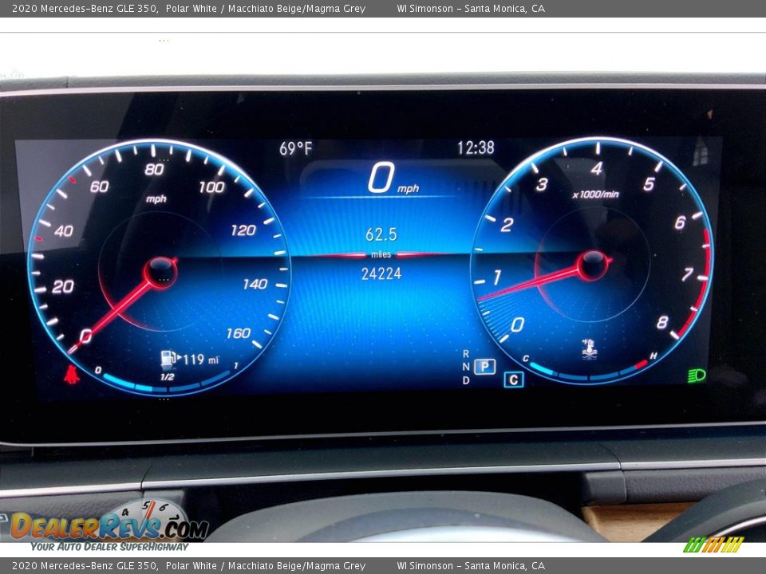Tap the tachometer needle hub

click(x=593, y=265)
